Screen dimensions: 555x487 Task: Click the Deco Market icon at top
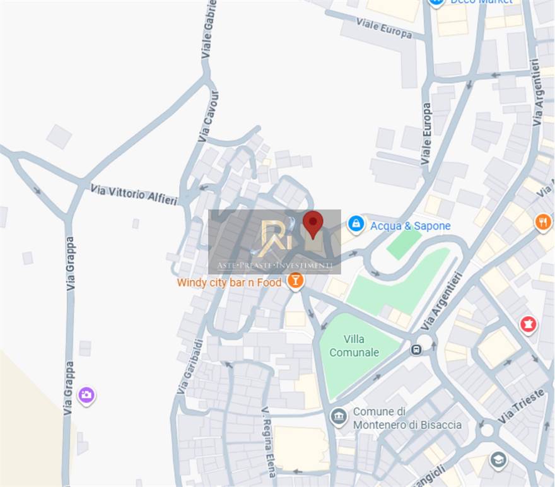pyautogui.click(x=436, y=3)
